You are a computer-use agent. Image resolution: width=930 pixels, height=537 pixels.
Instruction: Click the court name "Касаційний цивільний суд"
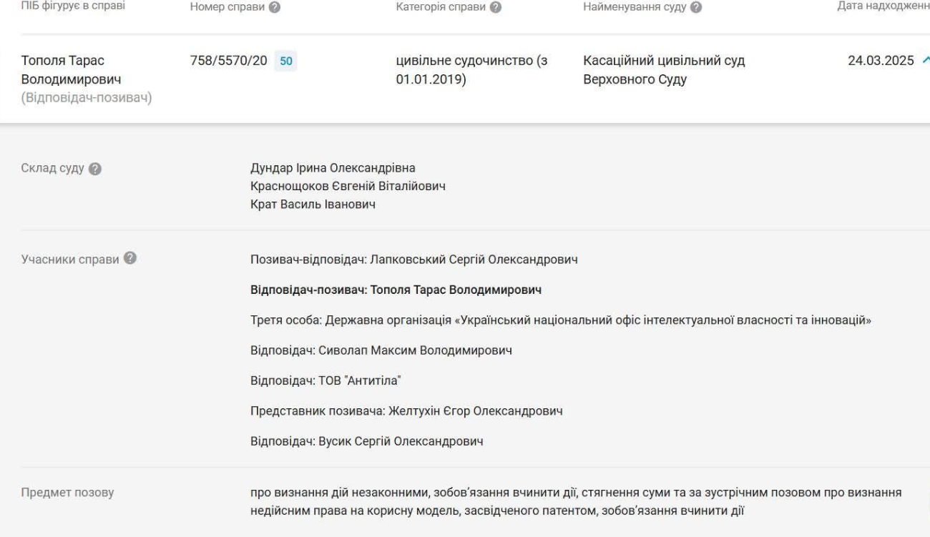(665, 61)
